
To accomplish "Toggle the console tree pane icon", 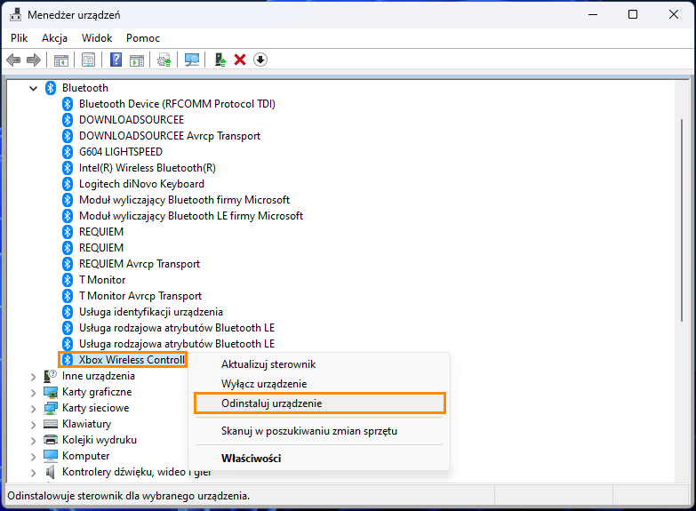I will (61, 60).
